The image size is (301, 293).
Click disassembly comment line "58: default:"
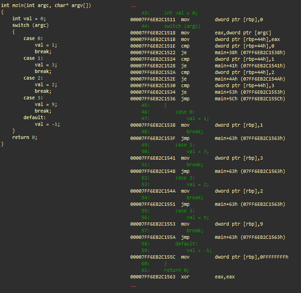pos(169,244)
